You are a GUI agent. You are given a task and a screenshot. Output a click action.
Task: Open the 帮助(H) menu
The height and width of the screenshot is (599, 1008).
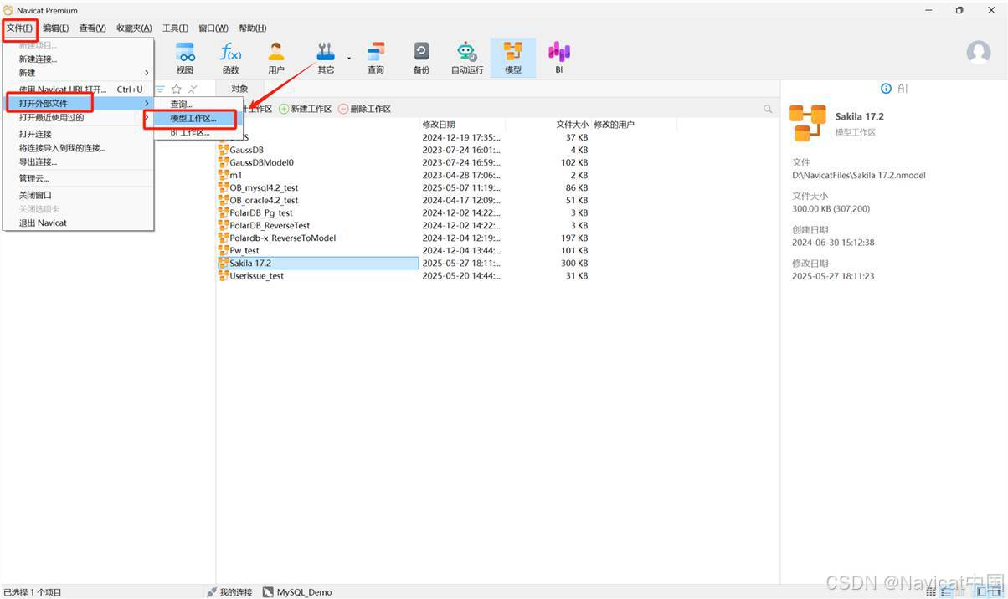pyautogui.click(x=252, y=28)
